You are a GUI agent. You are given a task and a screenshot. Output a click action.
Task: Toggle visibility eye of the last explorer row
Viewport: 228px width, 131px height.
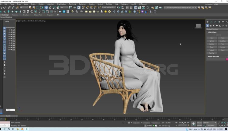pos(9,50)
